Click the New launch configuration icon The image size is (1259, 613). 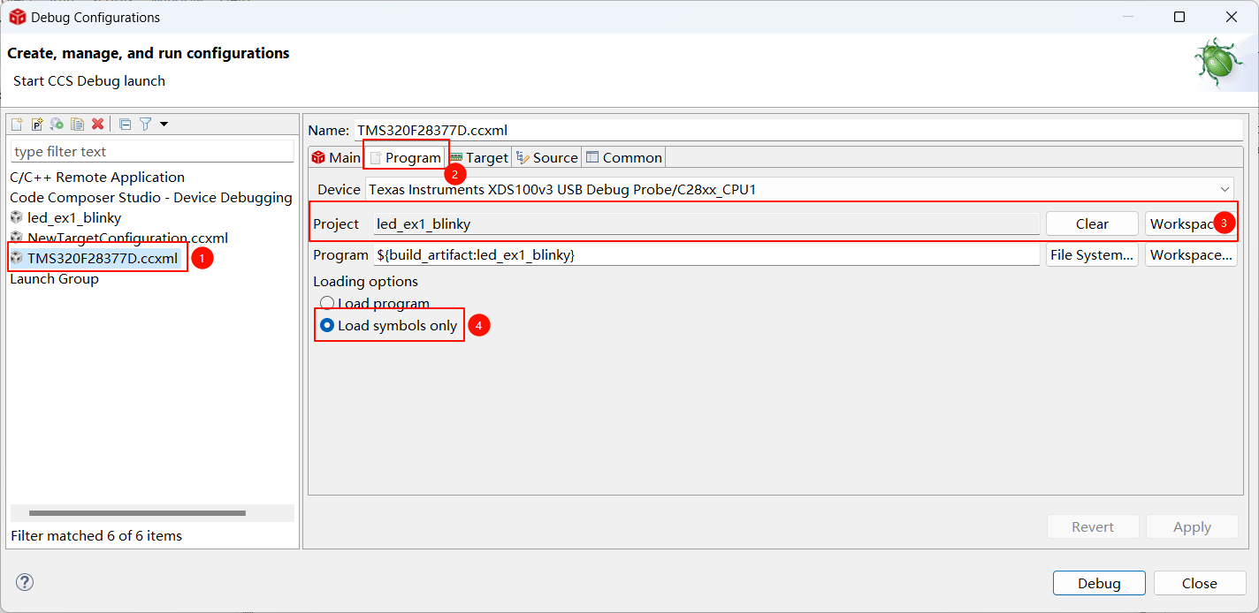pyautogui.click(x=17, y=125)
